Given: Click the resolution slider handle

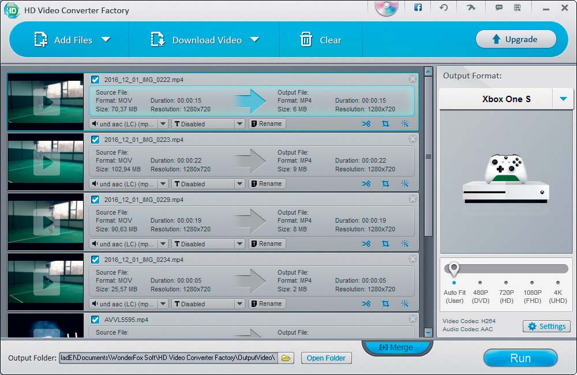Looking at the screenshot, I should [454, 269].
